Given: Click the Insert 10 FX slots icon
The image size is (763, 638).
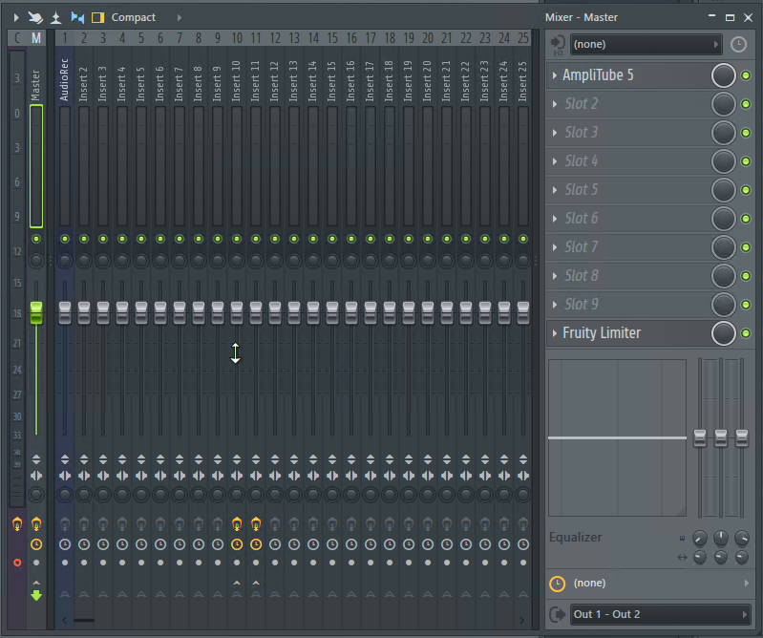Looking at the screenshot, I should click(237, 523).
